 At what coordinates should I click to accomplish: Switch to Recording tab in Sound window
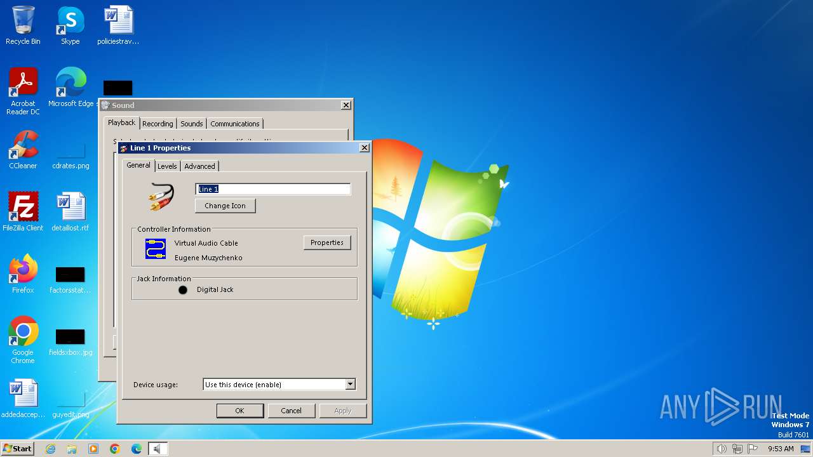(158, 124)
